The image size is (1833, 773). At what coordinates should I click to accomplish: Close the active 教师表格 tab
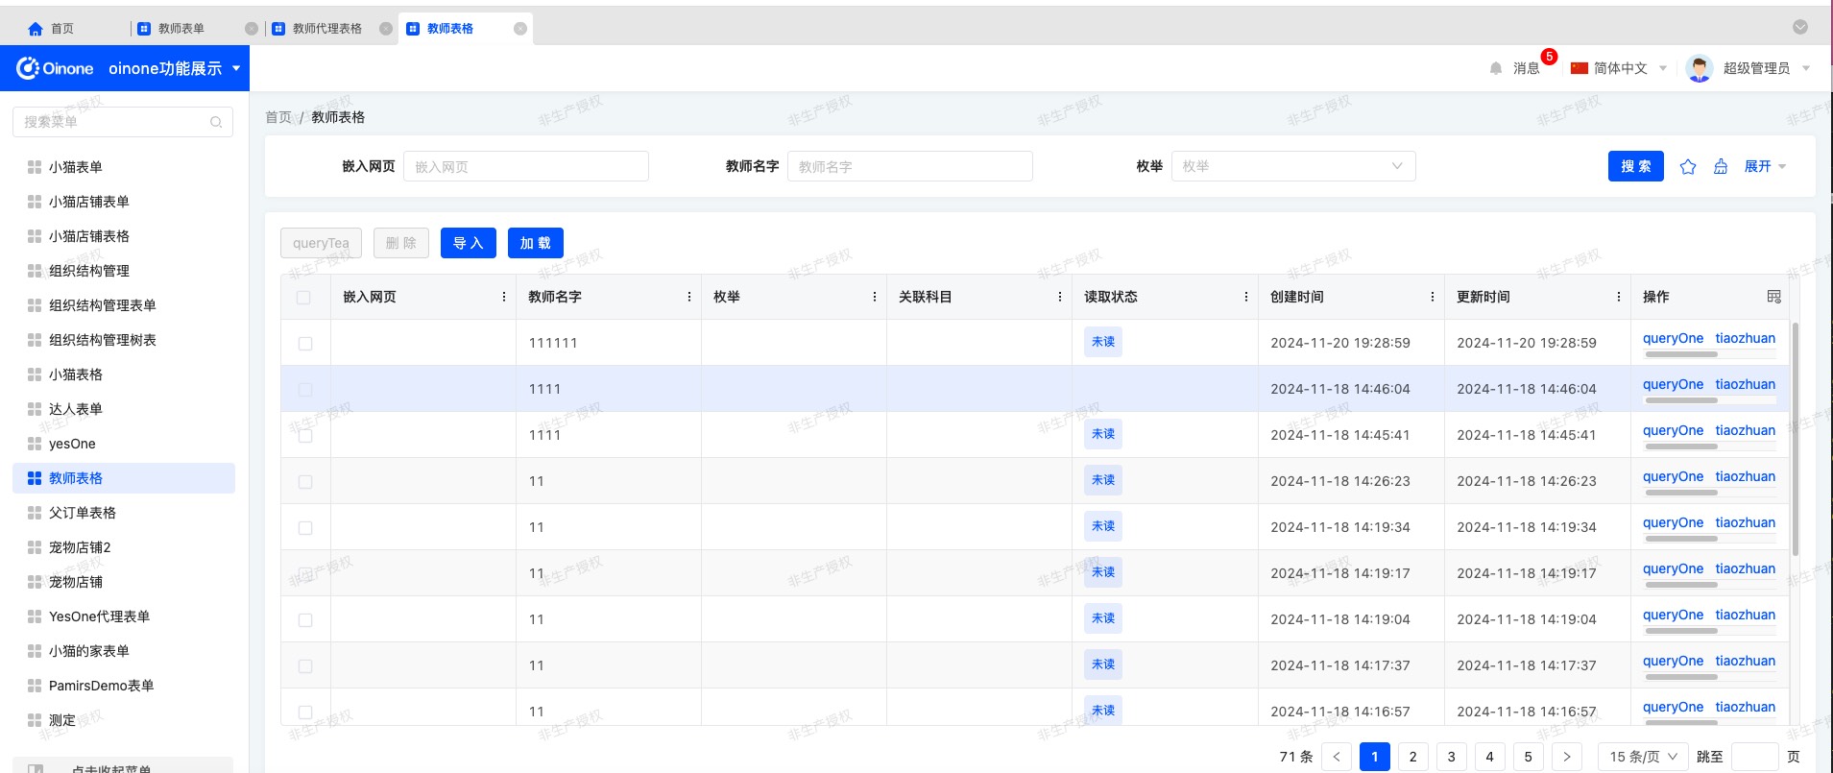(x=520, y=29)
